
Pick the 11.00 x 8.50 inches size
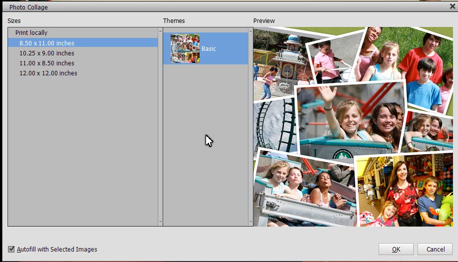pyautogui.click(x=83, y=63)
